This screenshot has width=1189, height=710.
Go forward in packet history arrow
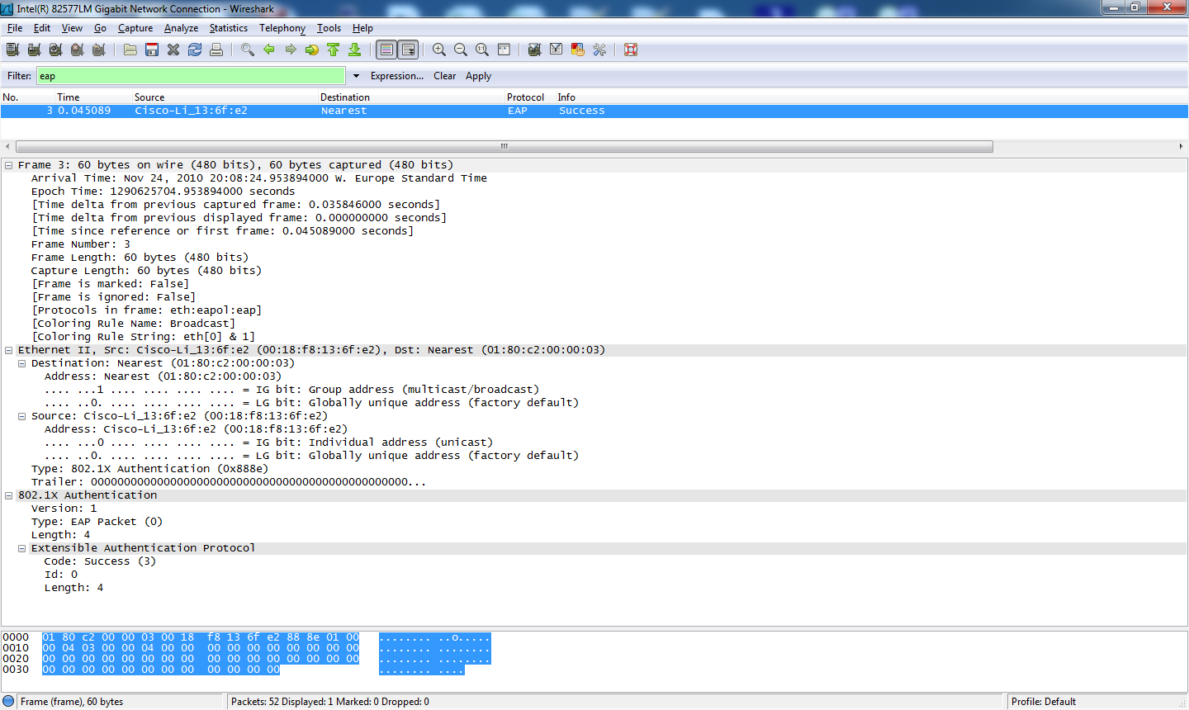pyautogui.click(x=291, y=50)
